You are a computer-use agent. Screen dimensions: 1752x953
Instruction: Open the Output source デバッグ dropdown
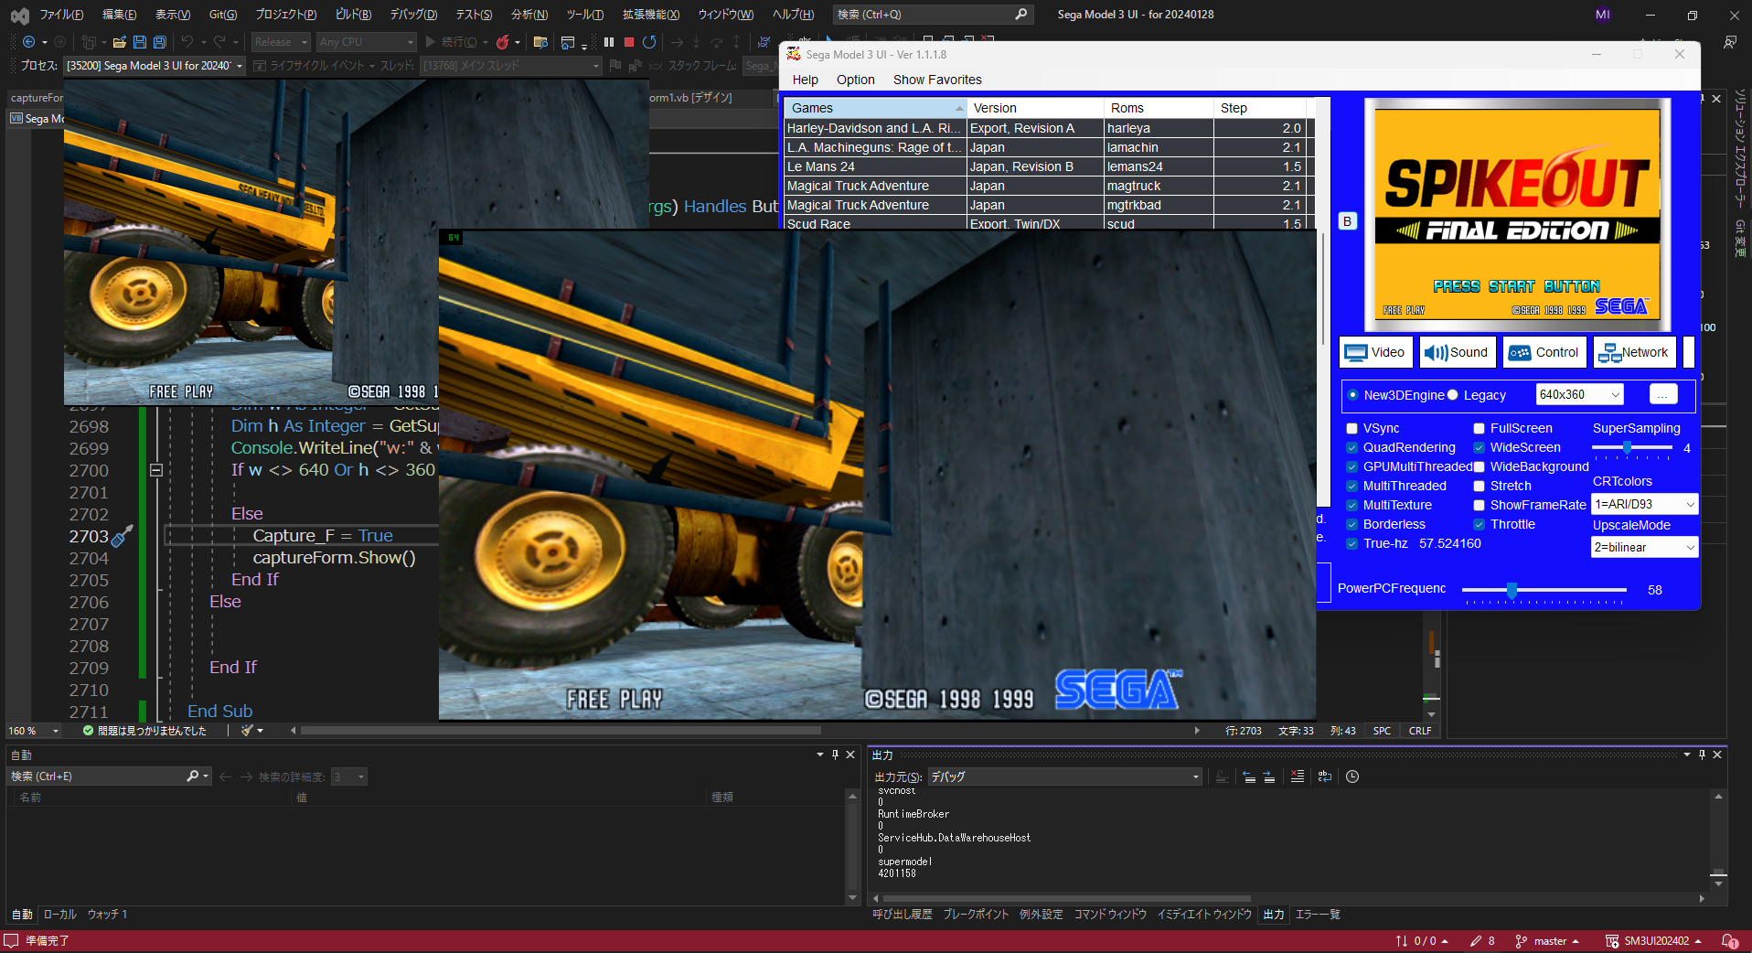click(x=1064, y=776)
